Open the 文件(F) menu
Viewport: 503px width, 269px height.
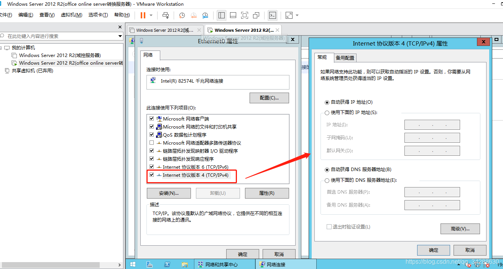(x=6, y=15)
